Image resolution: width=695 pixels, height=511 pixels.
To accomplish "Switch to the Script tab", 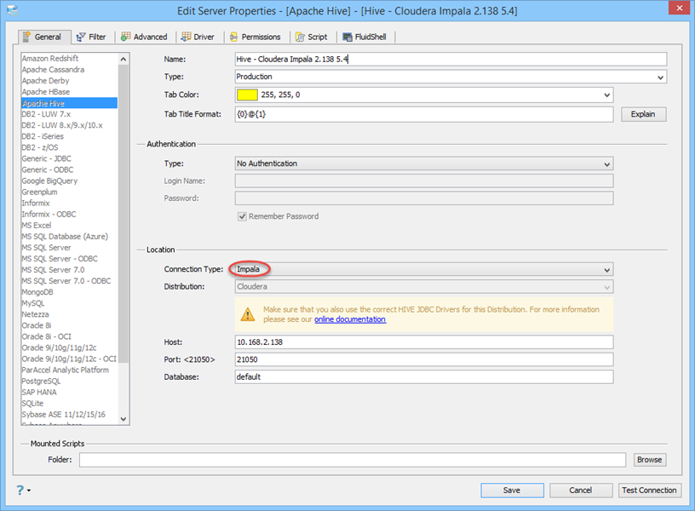I will pyautogui.click(x=312, y=37).
